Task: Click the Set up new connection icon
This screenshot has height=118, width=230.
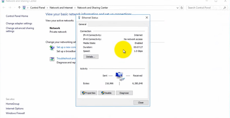Action: 52,48
